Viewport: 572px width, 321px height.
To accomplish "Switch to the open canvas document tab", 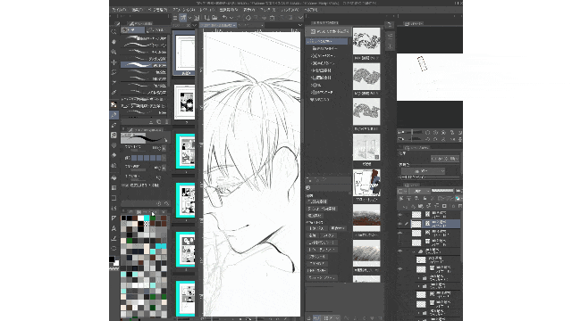I will pyautogui.click(x=218, y=25).
